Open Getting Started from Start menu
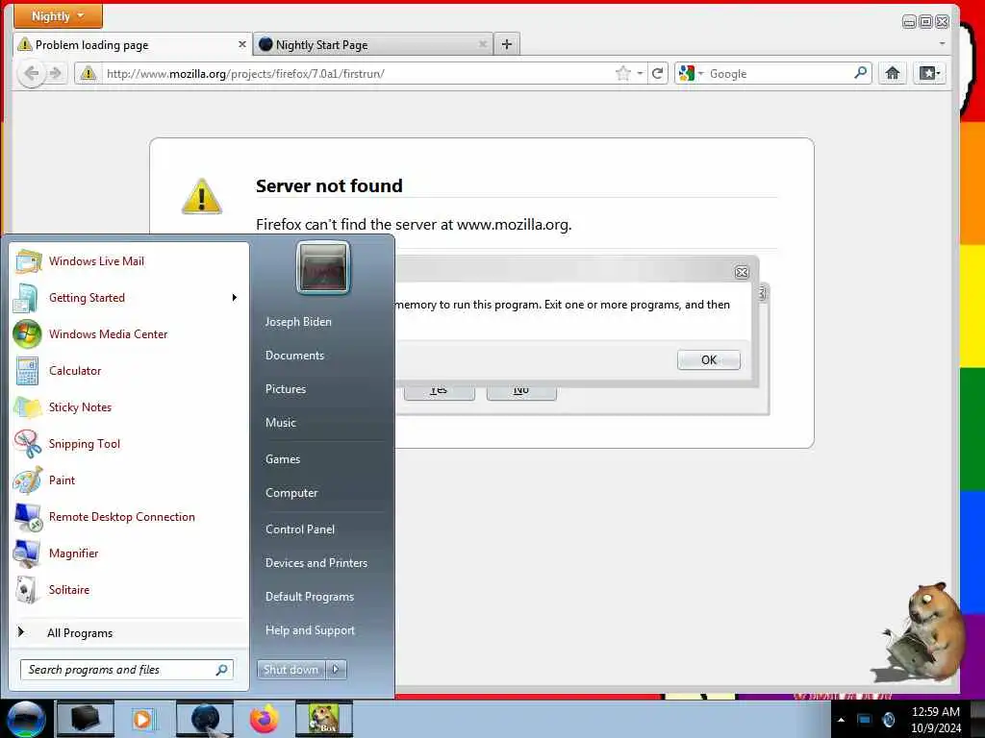 130,298
